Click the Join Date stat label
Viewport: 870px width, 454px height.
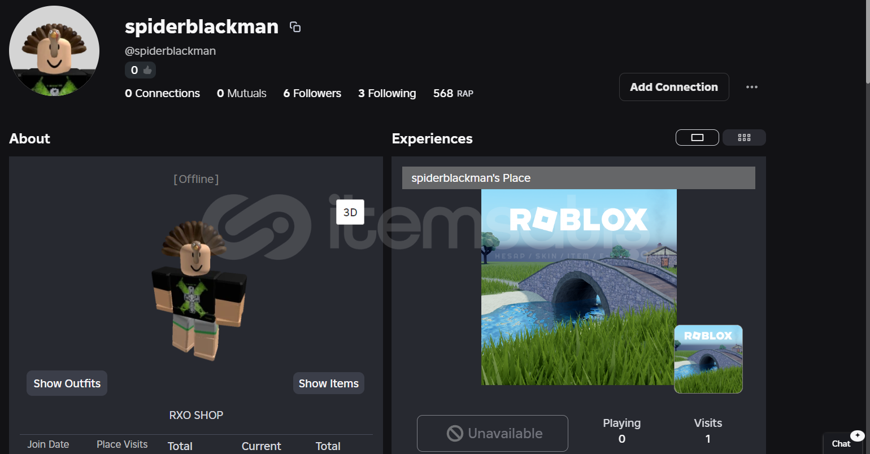pyautogui.click(x=48, y=444)
